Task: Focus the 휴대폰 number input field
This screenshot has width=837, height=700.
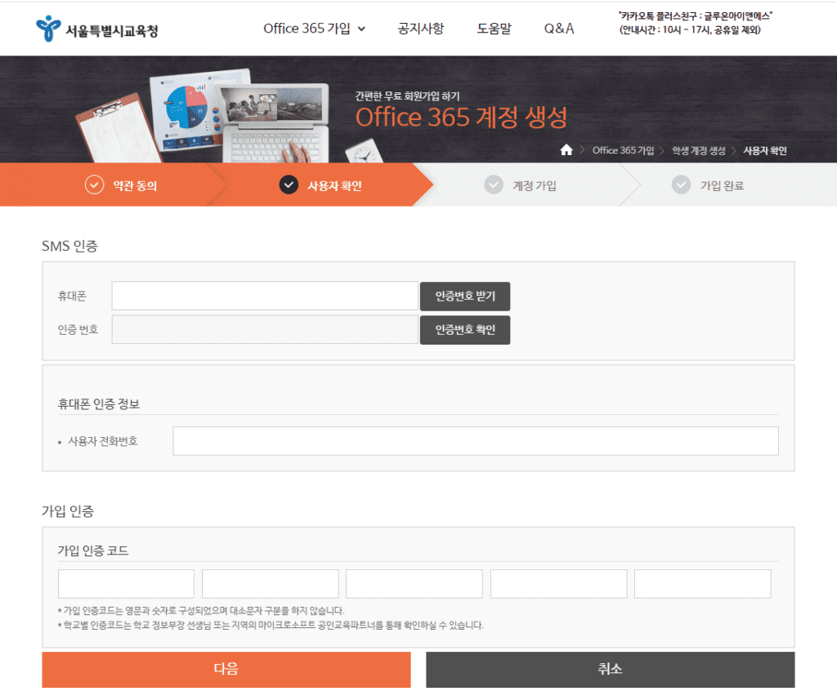Action: point(265,296)
